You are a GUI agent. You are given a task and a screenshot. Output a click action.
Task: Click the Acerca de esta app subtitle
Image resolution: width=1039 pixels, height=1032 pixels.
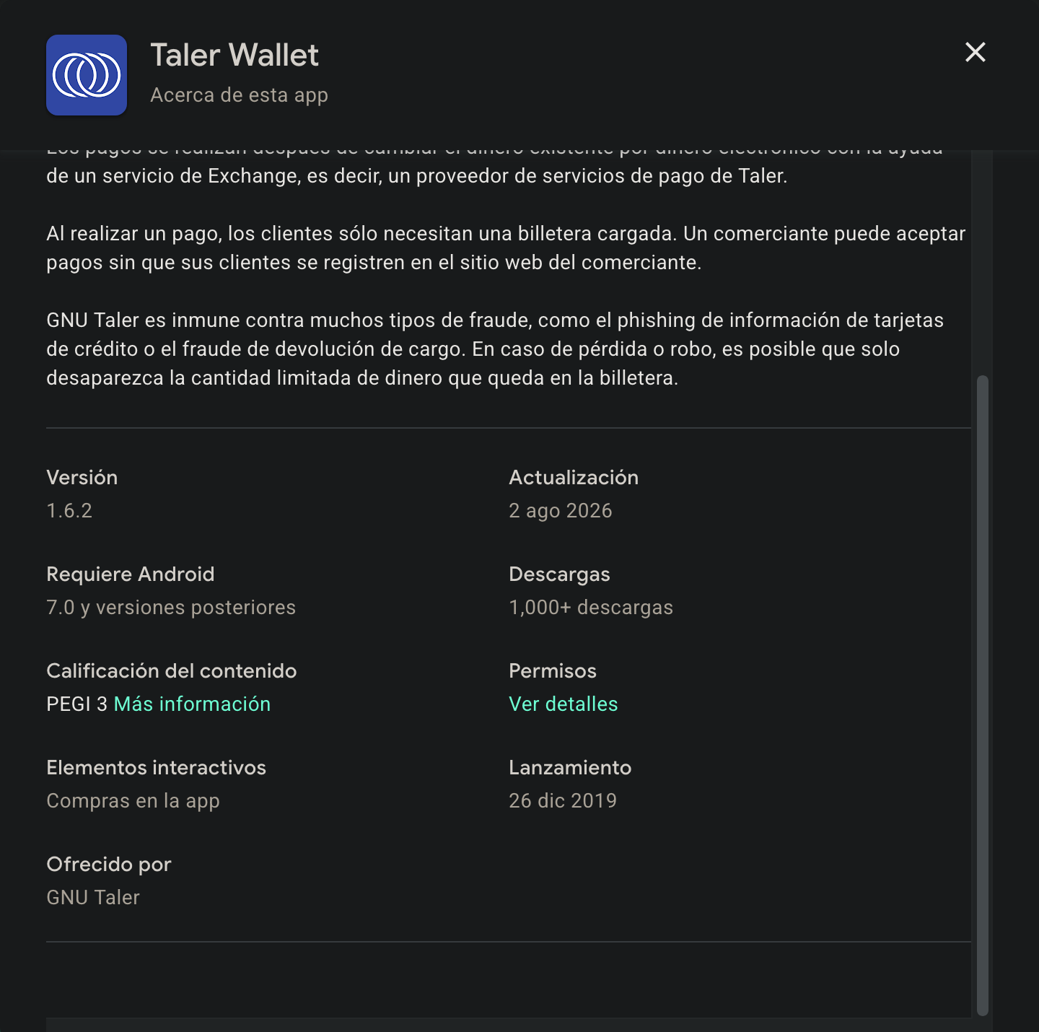[239, 95]
